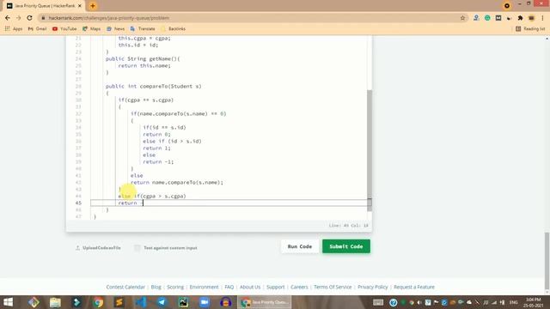Image resolution: width=550 pixels, height=309 pixels.
Task: Bookmark this page with the star icon
Action: (462, 18)
